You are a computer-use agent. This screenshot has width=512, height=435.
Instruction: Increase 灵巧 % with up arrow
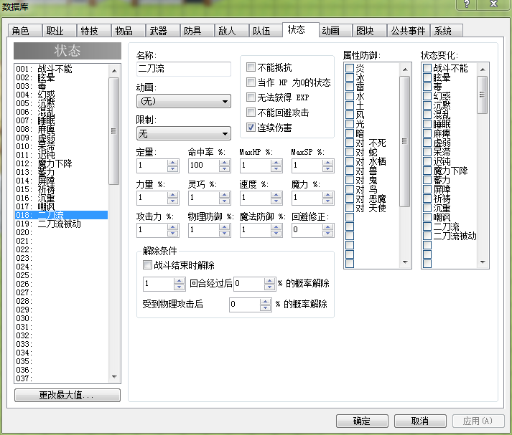coord(224,194)
